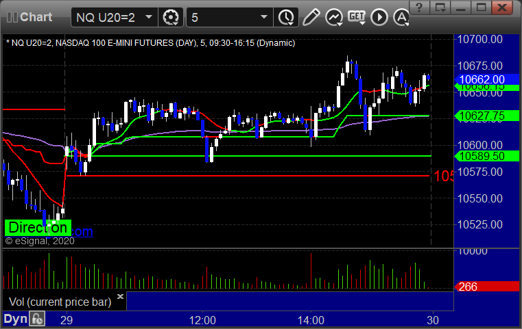Click the Direction green label
The height and width of the screenshot is (329, 522).
click(x=38, y=228)
